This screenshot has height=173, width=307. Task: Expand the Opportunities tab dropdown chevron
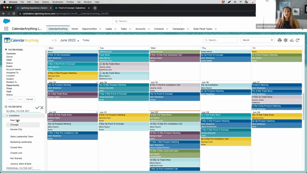pos(100,29)
